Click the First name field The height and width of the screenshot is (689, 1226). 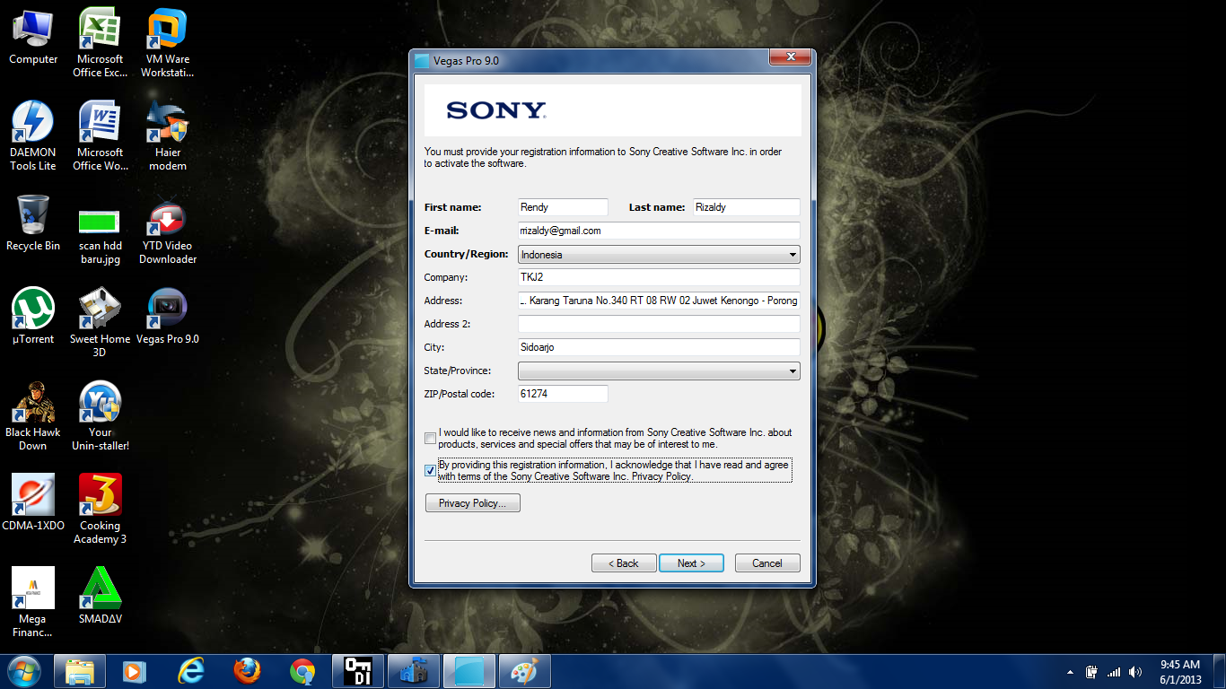(x=563, y=207)
